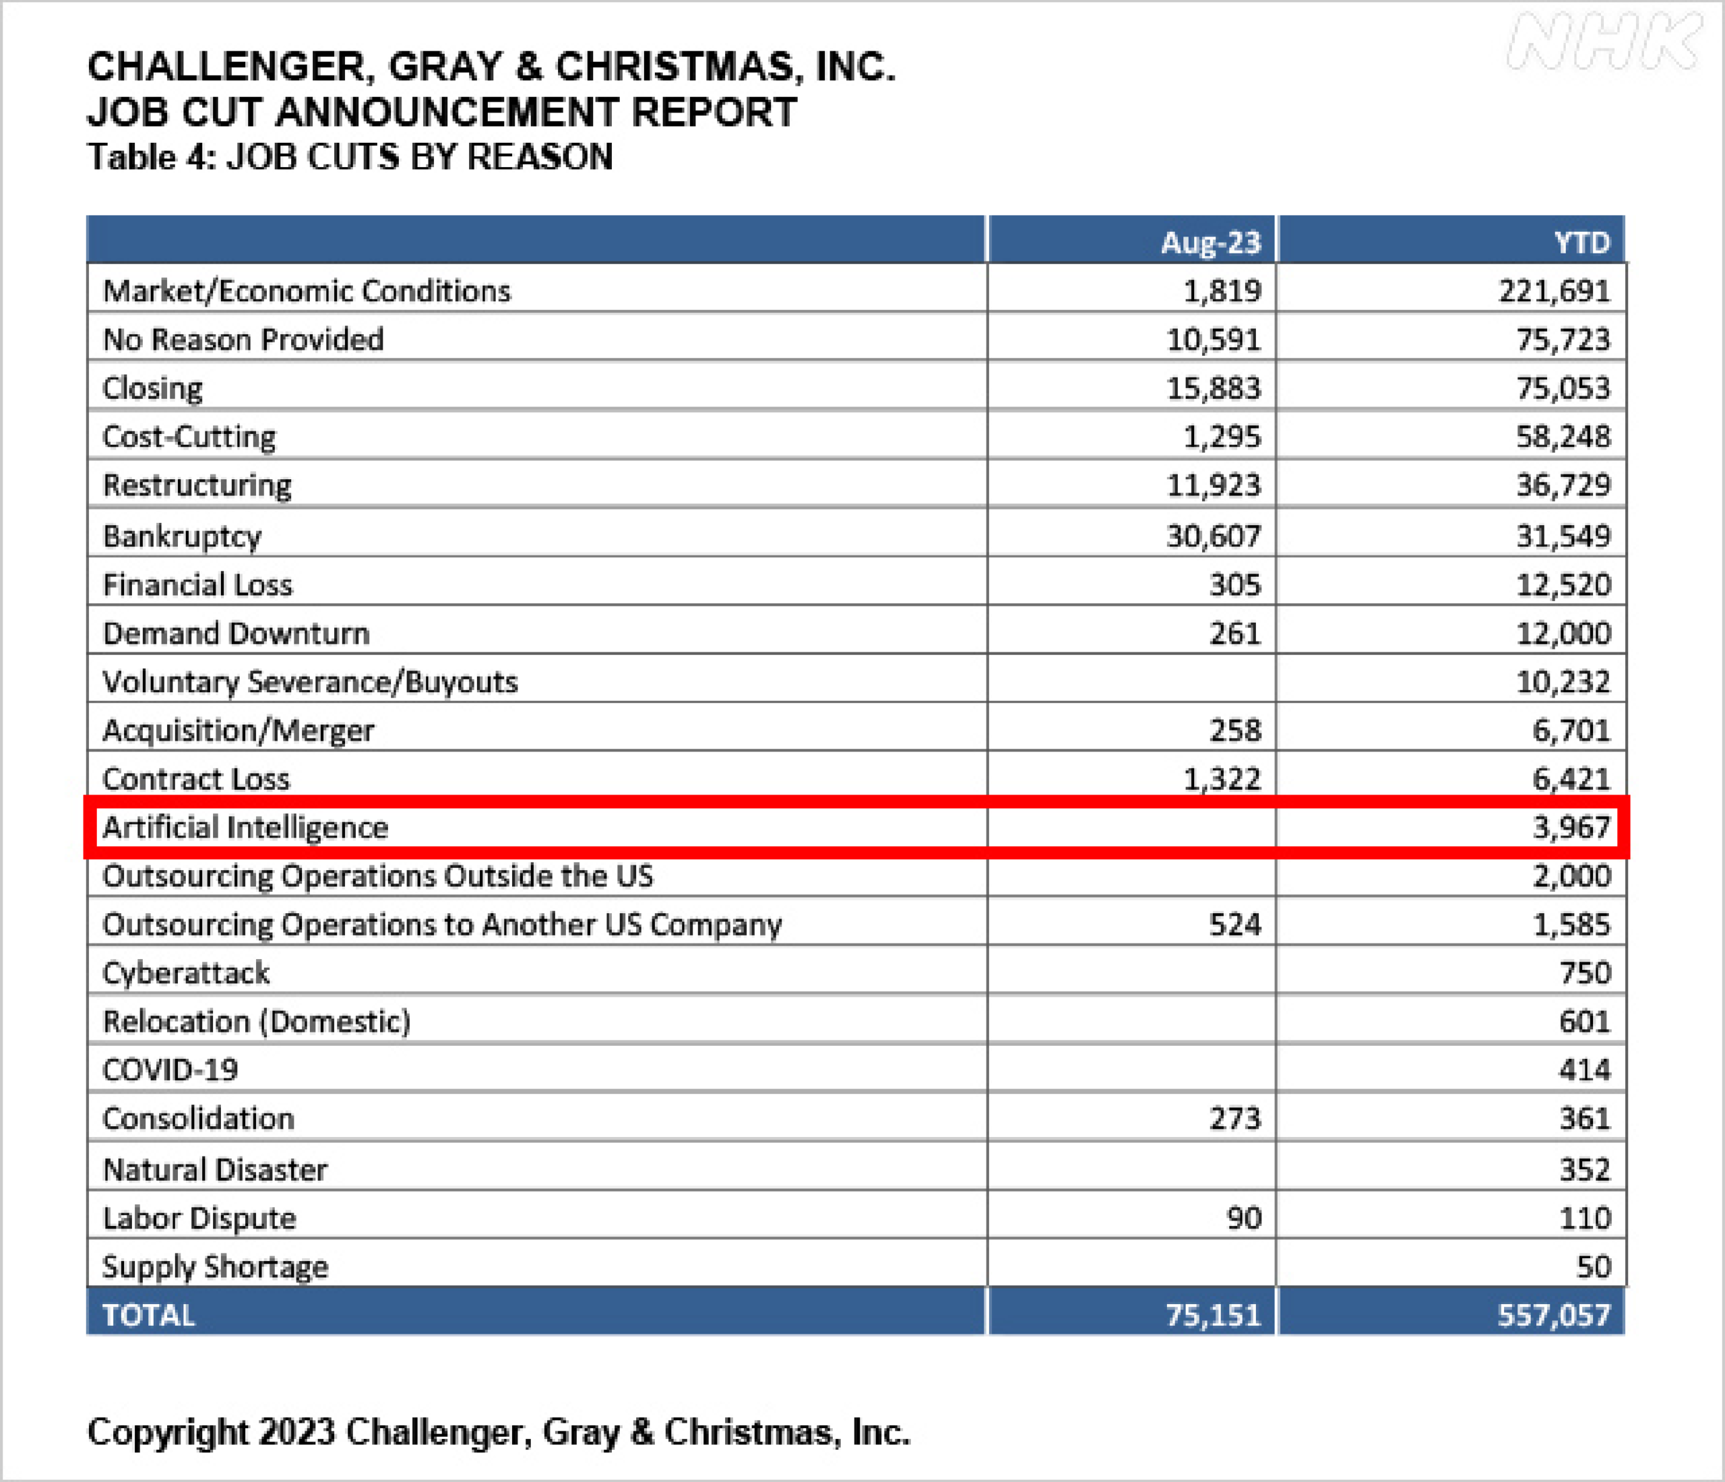Click the Cost-Cutting YTD value 58,248
1725x1482 pixels.
[x=1563, y=436]
